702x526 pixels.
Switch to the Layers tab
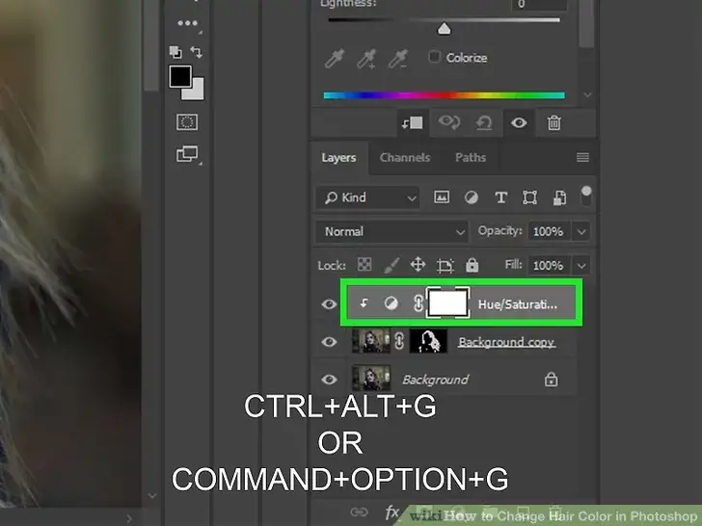click(338, 157)
